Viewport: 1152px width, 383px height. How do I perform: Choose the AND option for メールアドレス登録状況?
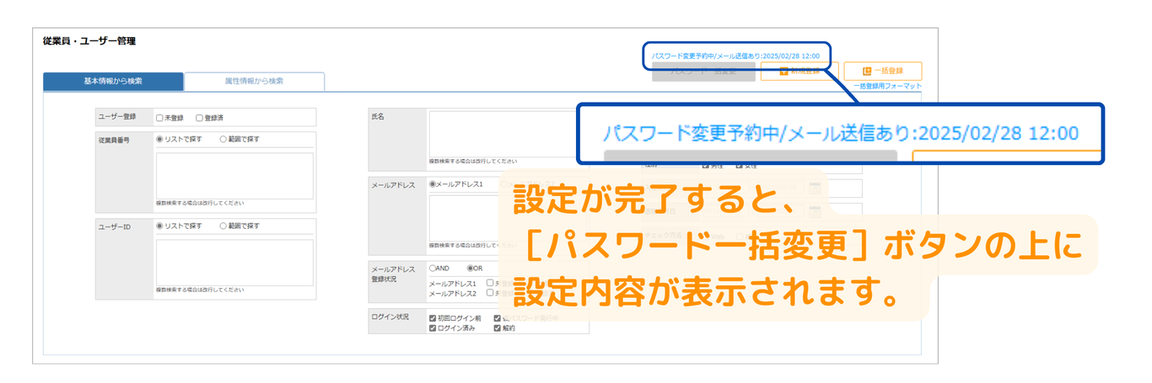pos(433,268)
